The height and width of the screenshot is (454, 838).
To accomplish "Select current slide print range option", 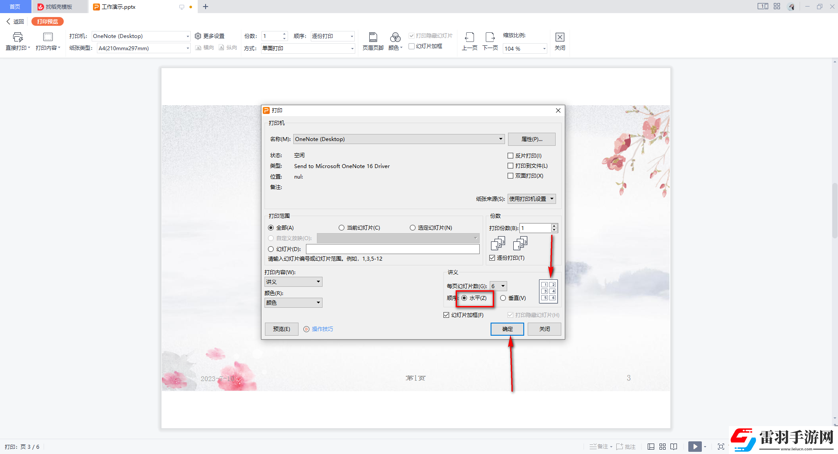I will (341, 228).
